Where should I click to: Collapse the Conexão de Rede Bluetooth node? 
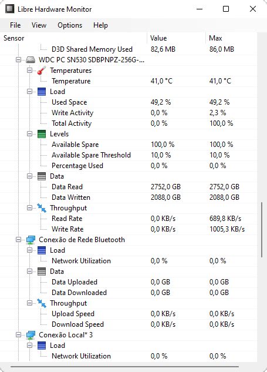coord(18,240)
